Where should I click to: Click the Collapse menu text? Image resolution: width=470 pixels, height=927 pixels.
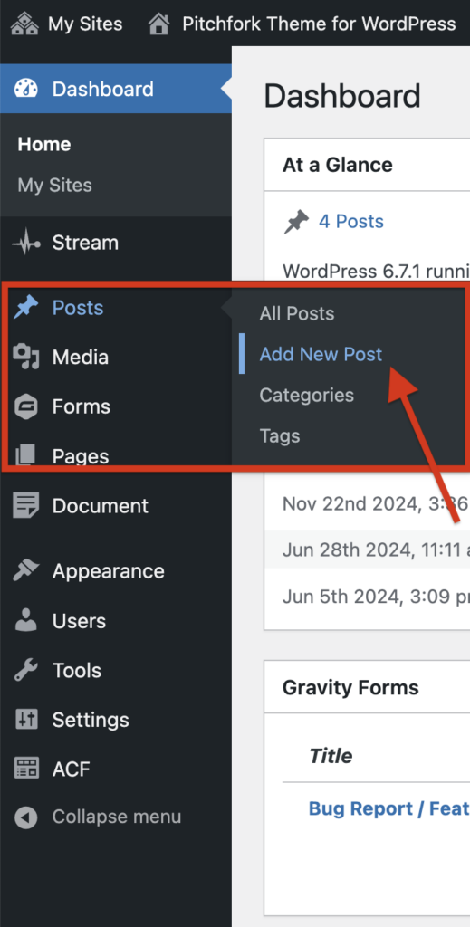(x=117, y=817)
